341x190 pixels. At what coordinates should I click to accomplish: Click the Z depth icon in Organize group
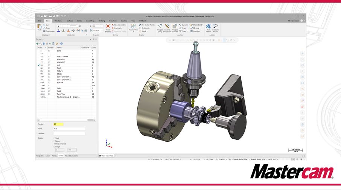click(91, 26)
